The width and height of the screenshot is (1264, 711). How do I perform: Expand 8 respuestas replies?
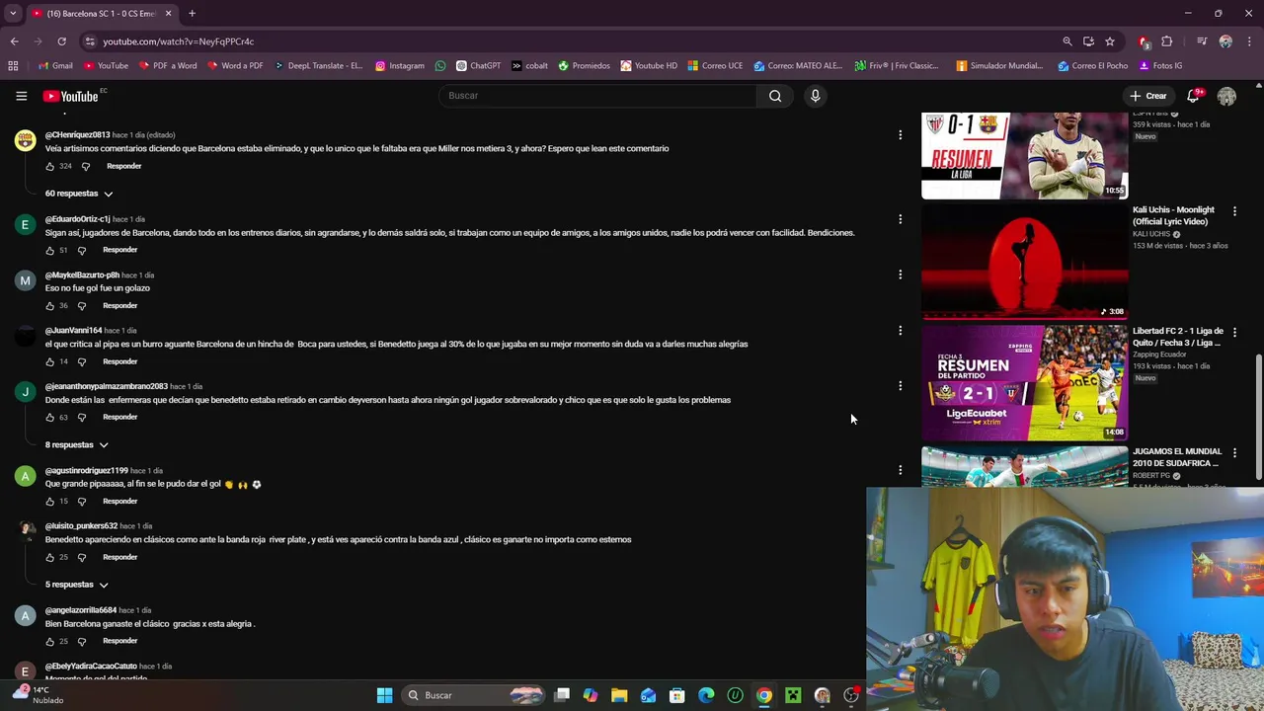76,445
